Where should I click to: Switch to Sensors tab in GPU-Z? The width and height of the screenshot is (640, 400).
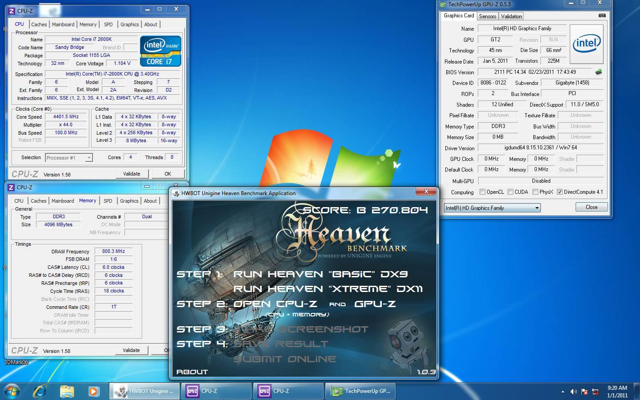[x=488, y=16]
